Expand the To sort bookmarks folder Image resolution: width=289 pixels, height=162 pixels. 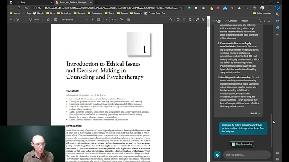point(110,13)
